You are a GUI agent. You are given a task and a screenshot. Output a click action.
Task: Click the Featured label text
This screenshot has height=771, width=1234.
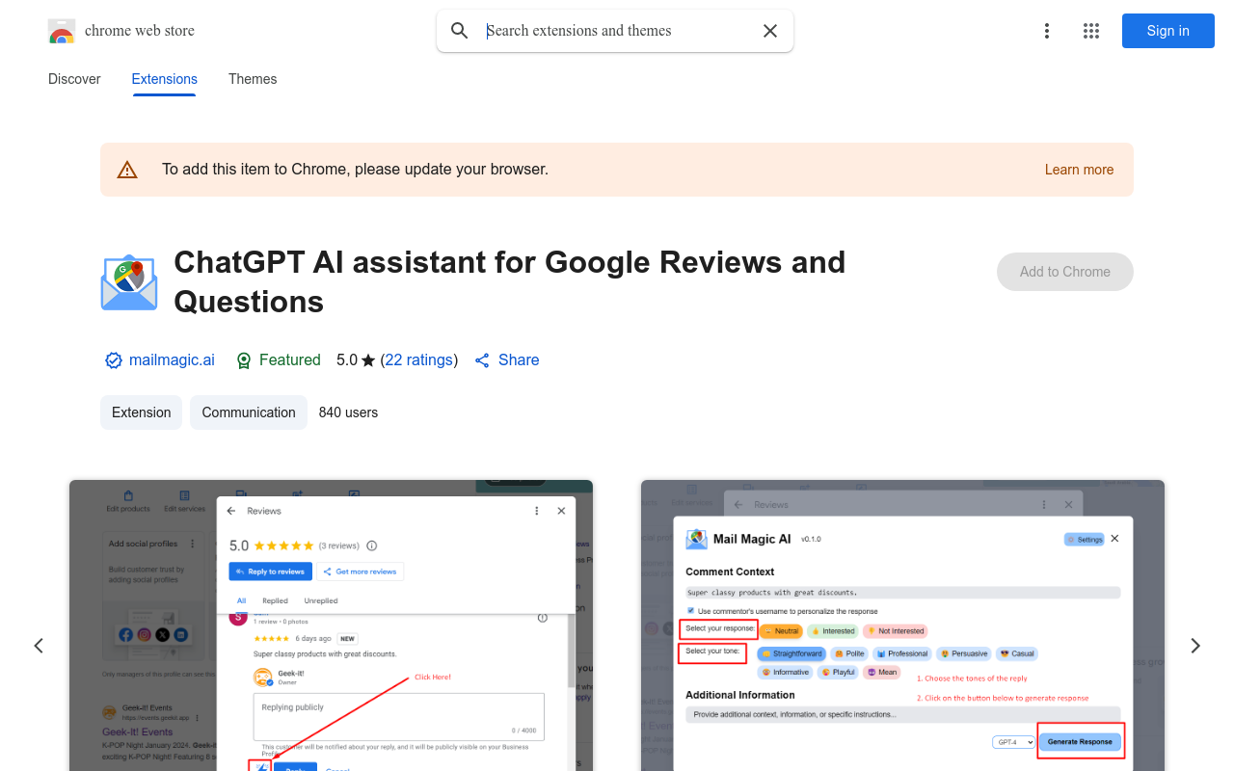290,360
